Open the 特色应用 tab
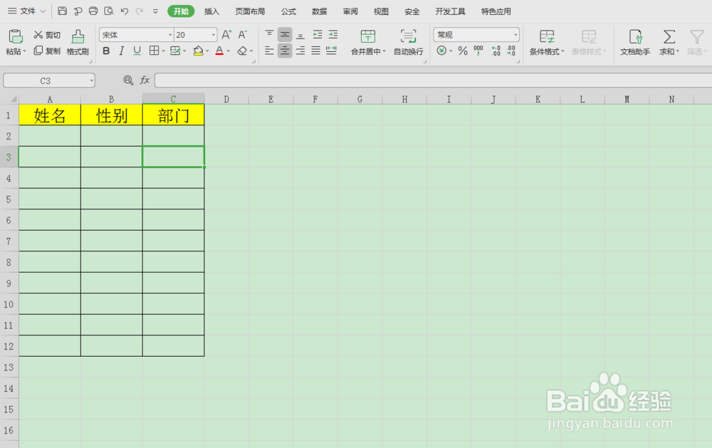712x448 pixels. click(496, 11)
